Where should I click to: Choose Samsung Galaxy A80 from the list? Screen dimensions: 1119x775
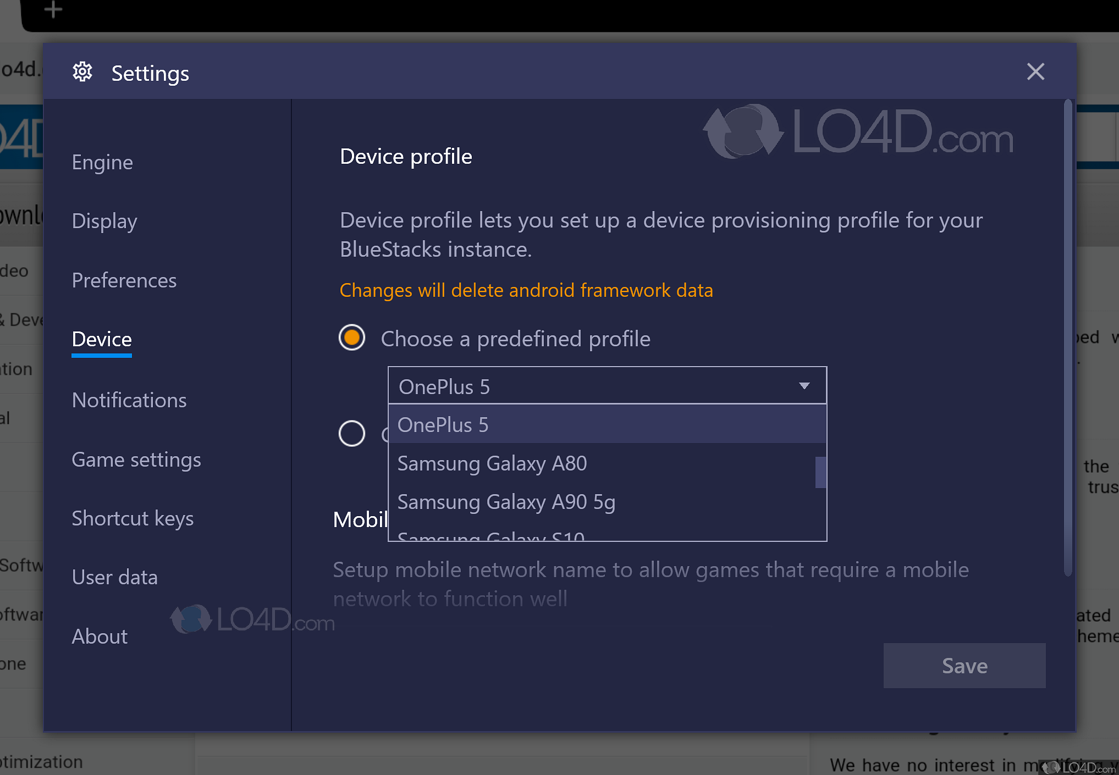click(492, 463)
